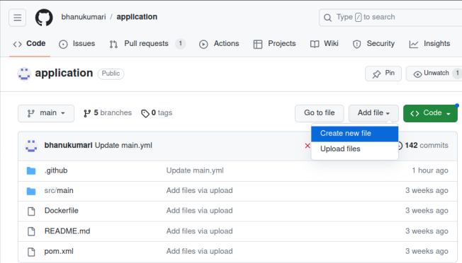Open the Insights tab

click(x=429, y=44)
